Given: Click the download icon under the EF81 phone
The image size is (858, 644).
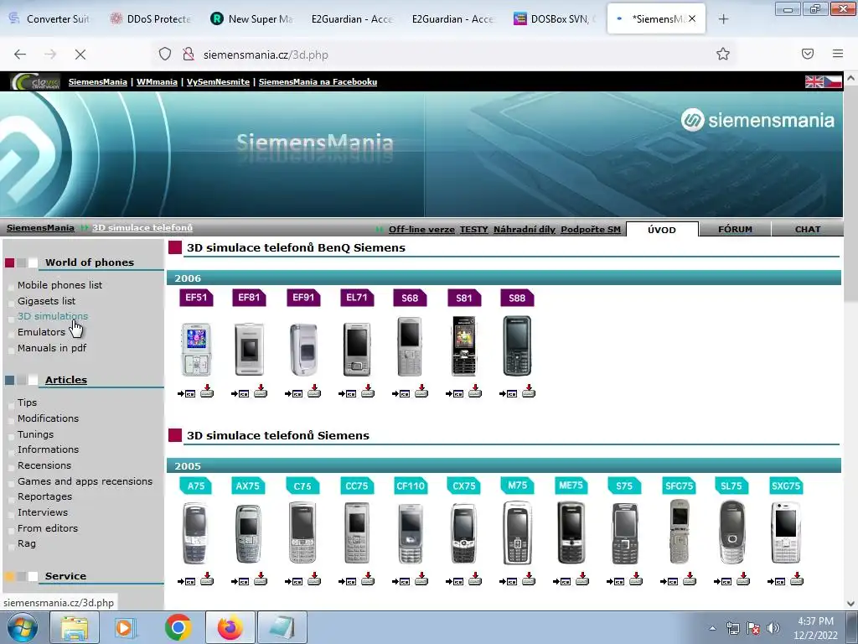Looking at the screenshot, I should click(261, 391).
